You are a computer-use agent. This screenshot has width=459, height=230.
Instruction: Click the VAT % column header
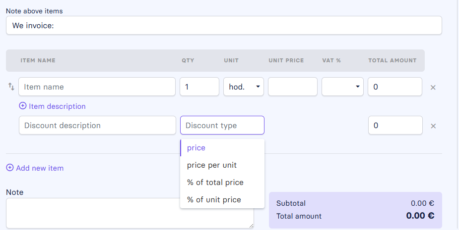tap(331, 60)
